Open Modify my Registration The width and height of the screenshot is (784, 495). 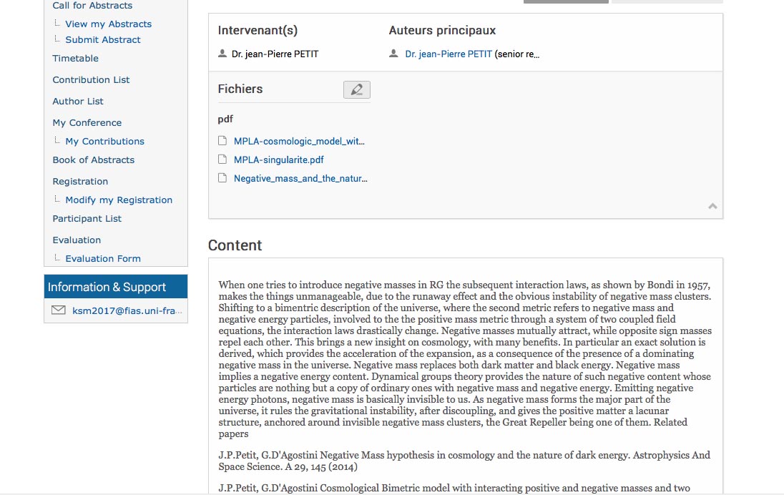tap(119, 200)
